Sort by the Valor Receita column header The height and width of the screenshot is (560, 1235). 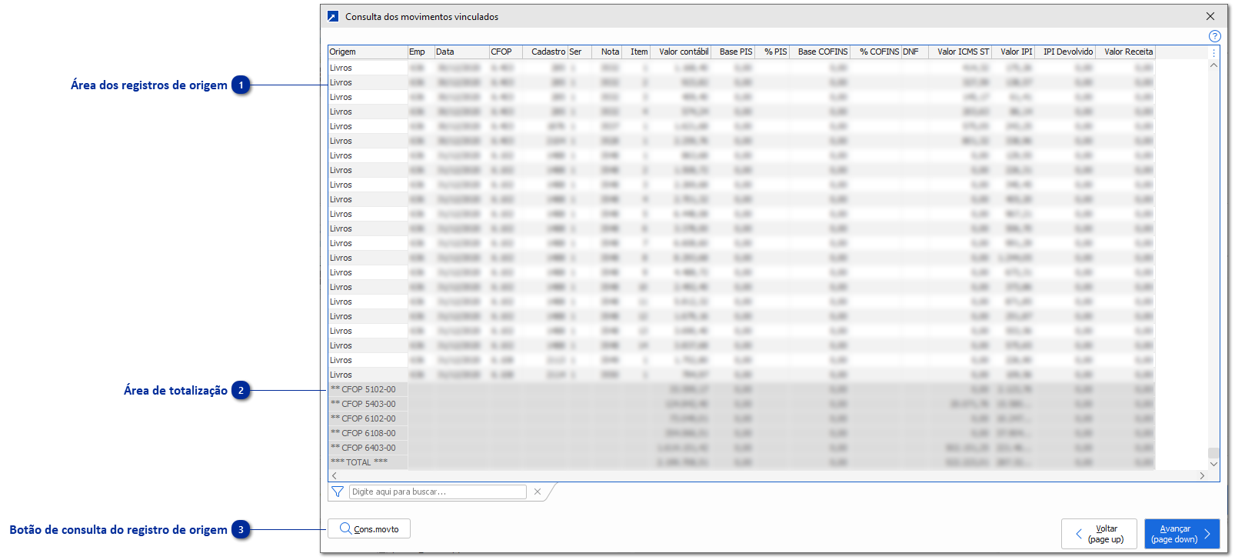coord(1125,52)
